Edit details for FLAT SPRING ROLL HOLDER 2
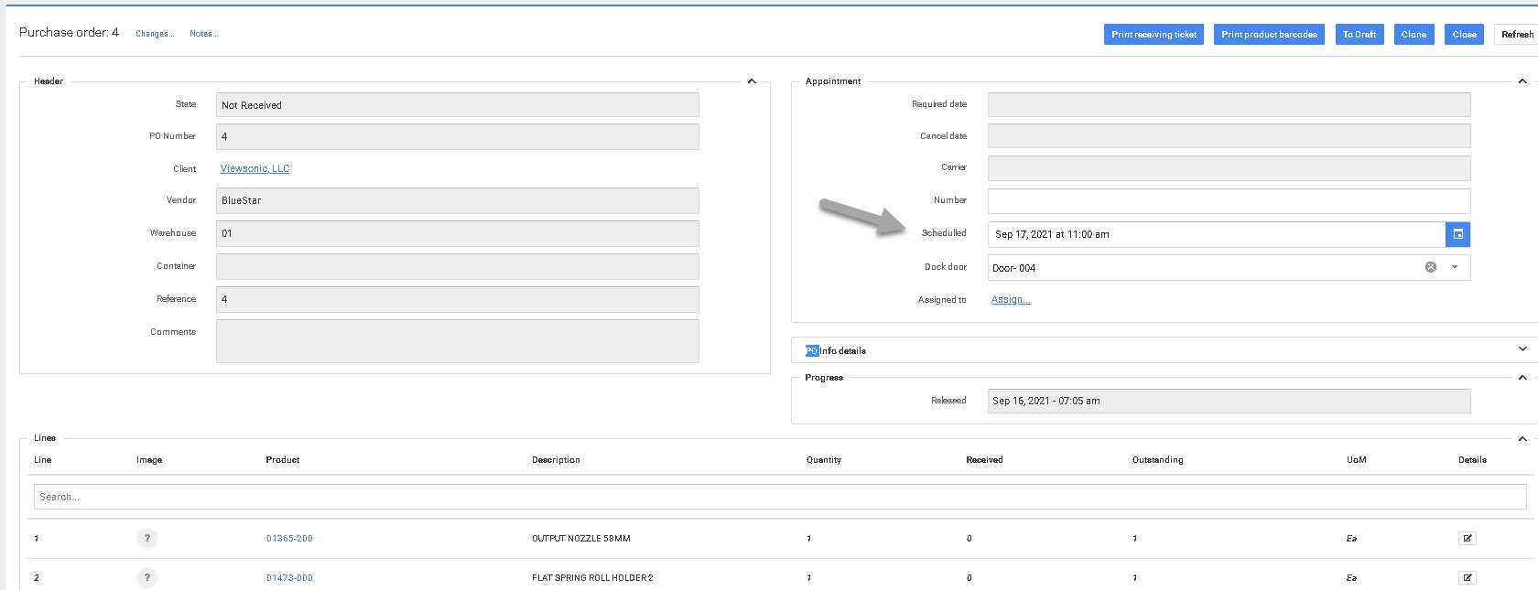Viewport: 1538px width, 590px height. (1467, 577)
